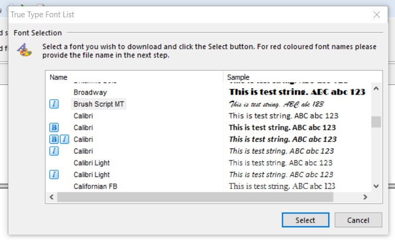395x244 pixels.
Task: Select the regular Calibri Light font
Action: coord(91,163)
